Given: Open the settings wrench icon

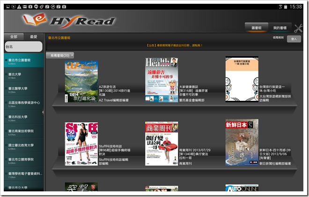Looking at the screenshot, I should pyautogui.click(x=298, y=29).
